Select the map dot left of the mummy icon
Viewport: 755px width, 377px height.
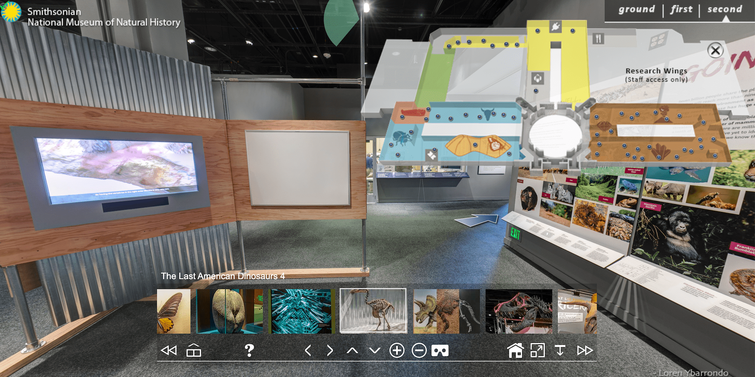475,145
